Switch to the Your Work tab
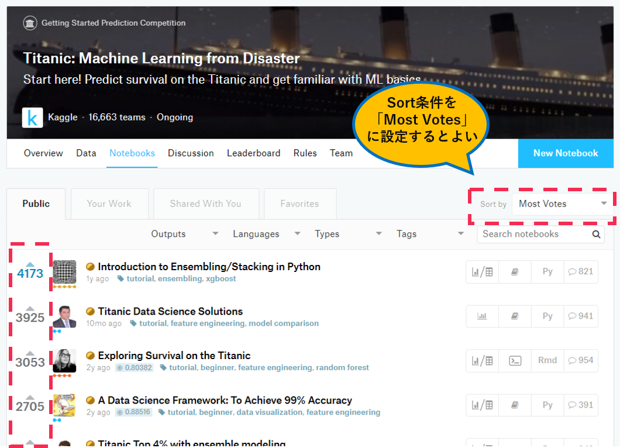The image size is (620, 448). pos(109,204)
